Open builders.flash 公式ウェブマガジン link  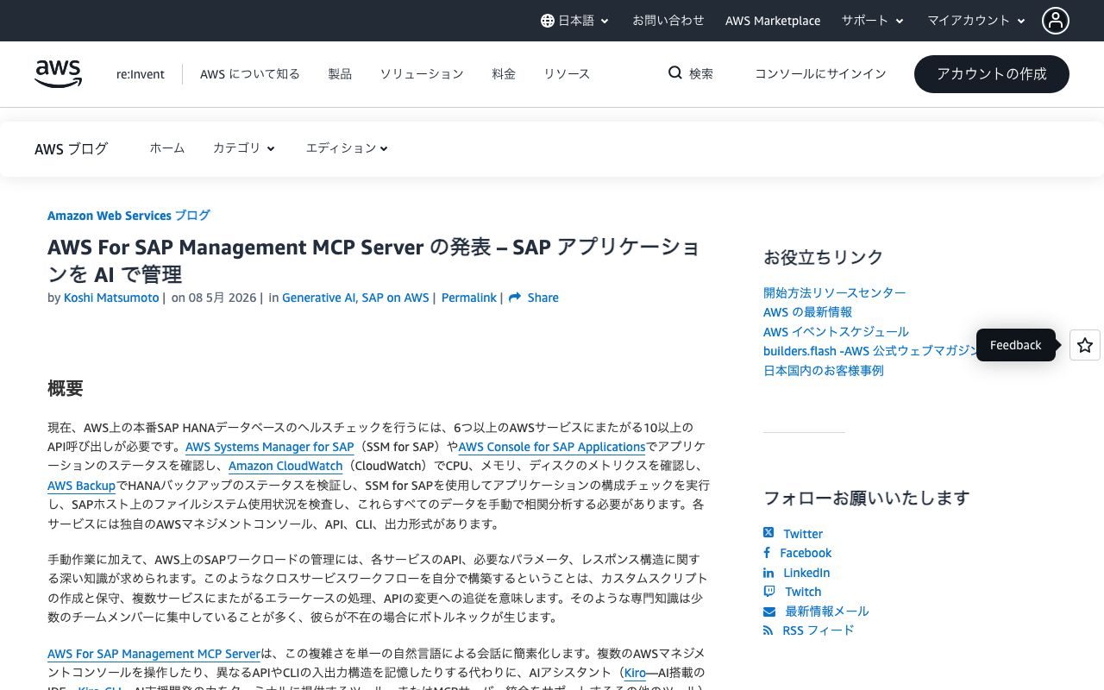point(869,351)
